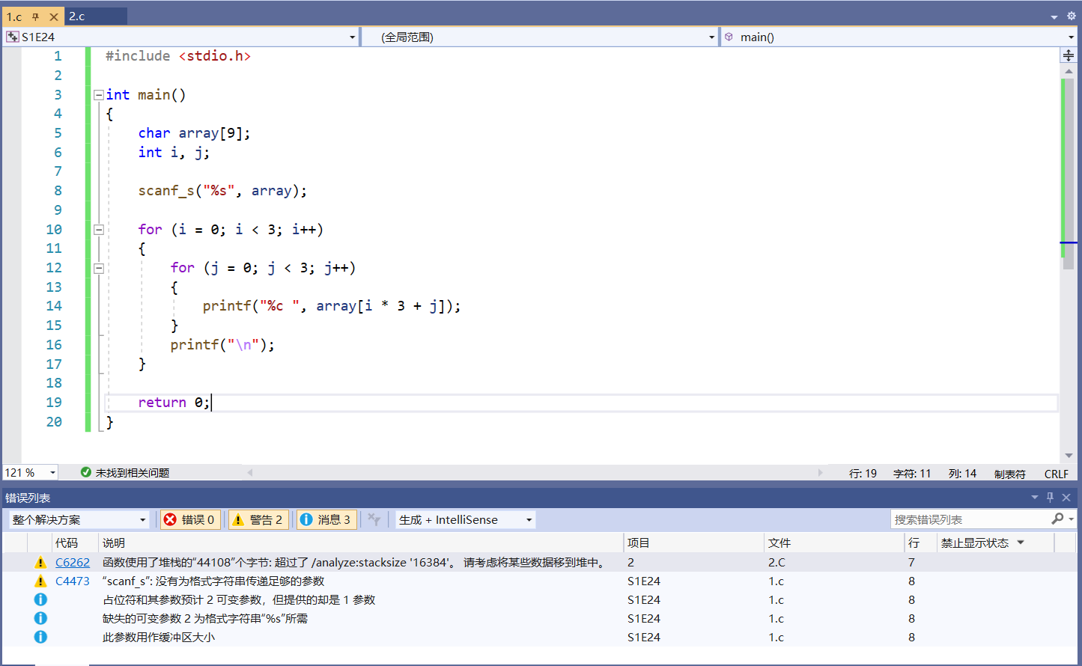Collapse the outer for loop fold
Screen dimensions: 1082x666
[x=99, y=230]
